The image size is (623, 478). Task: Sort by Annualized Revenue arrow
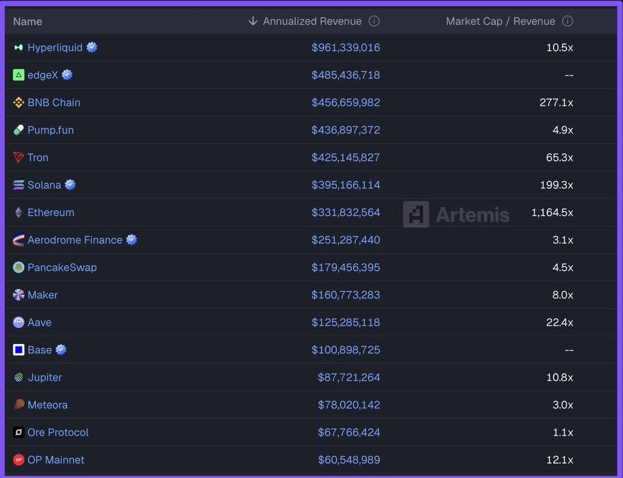[253, 21]
